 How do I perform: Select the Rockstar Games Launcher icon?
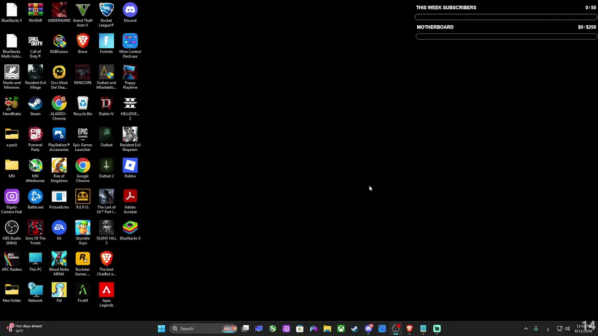(x=83, y=264)
